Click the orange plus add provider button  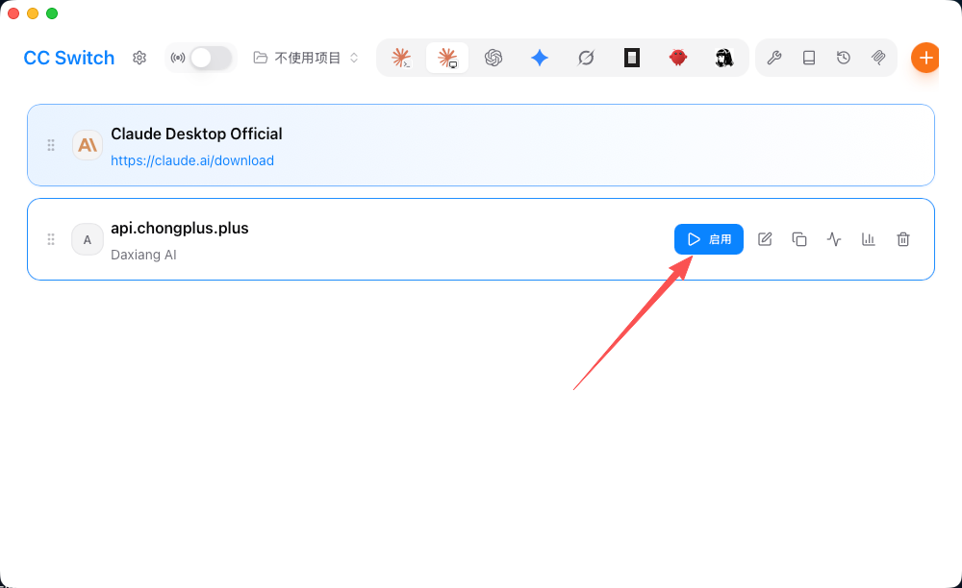(925, 58)
